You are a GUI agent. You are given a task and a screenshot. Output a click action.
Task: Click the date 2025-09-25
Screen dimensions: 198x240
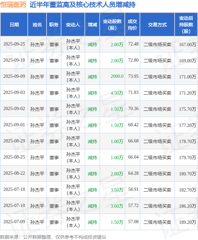[x=14, y=44]
